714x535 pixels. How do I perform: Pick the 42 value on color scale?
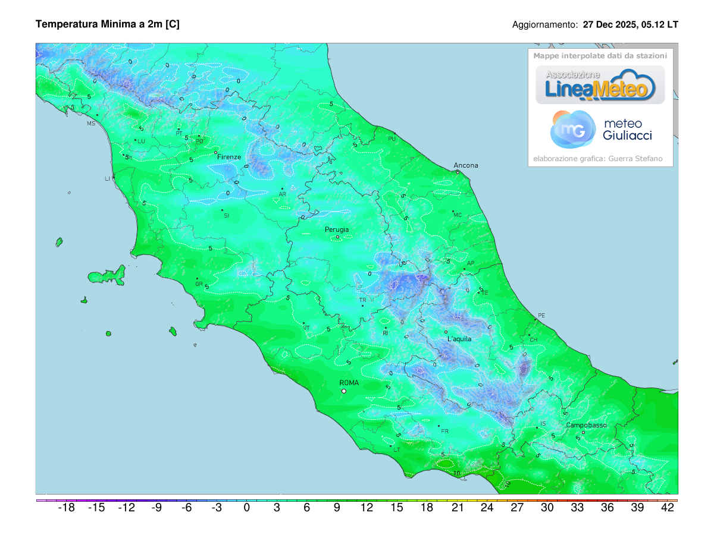[668, 508]
